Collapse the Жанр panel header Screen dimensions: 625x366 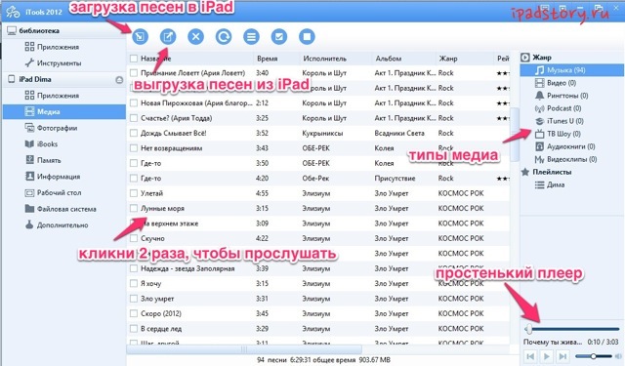pyautogui.click(x=525, y=58)
